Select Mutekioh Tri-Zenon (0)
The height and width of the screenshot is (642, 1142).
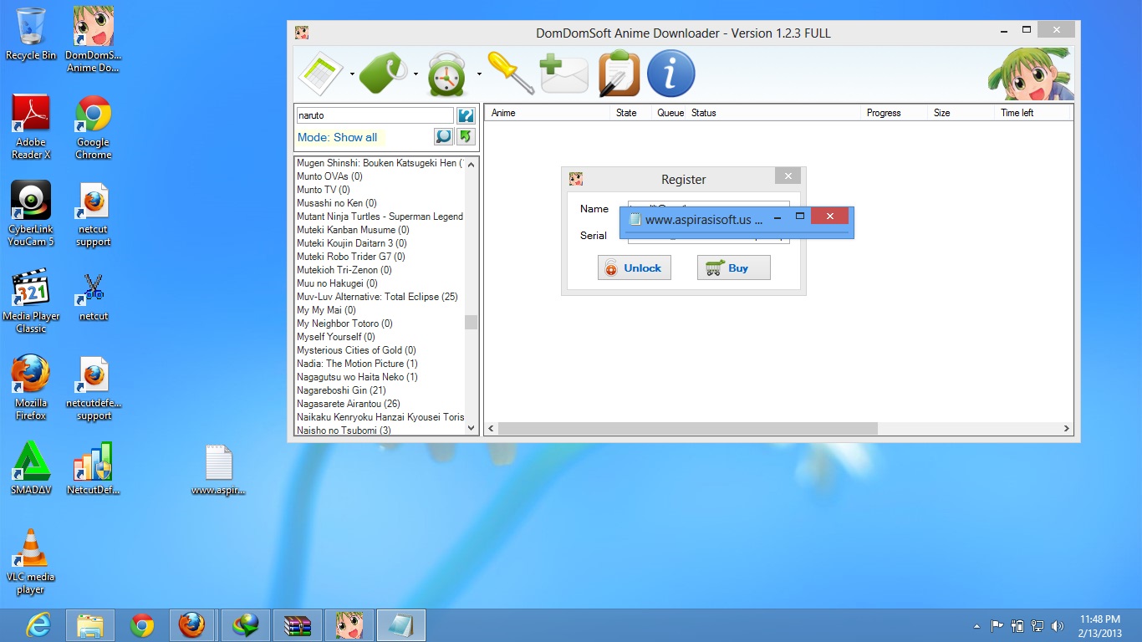(x=344, y=270)
